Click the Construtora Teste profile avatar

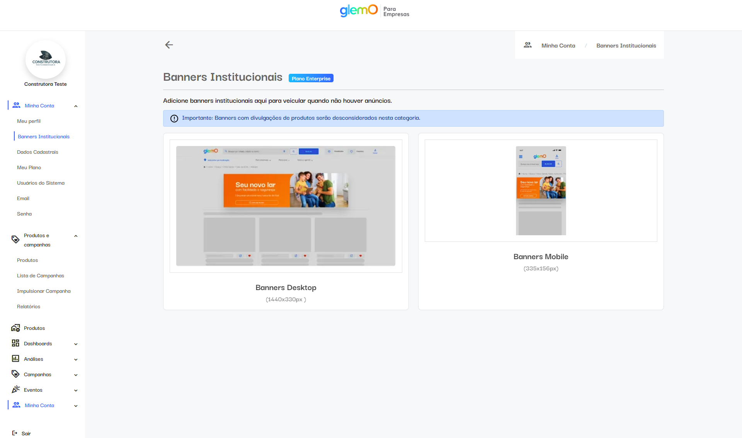point(46,60)
